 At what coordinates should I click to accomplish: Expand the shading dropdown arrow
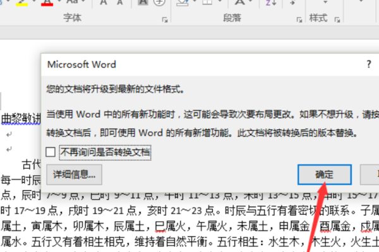pyautogui.click(x=195, y=2)
